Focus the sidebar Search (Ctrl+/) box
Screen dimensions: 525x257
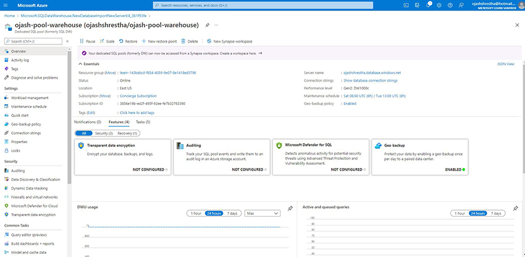(33, 41)
